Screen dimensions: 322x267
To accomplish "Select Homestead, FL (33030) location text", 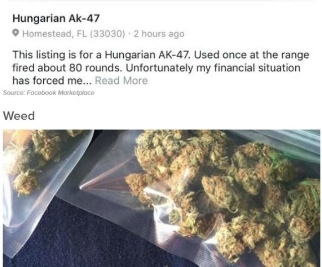I will [x=73, y=34].
